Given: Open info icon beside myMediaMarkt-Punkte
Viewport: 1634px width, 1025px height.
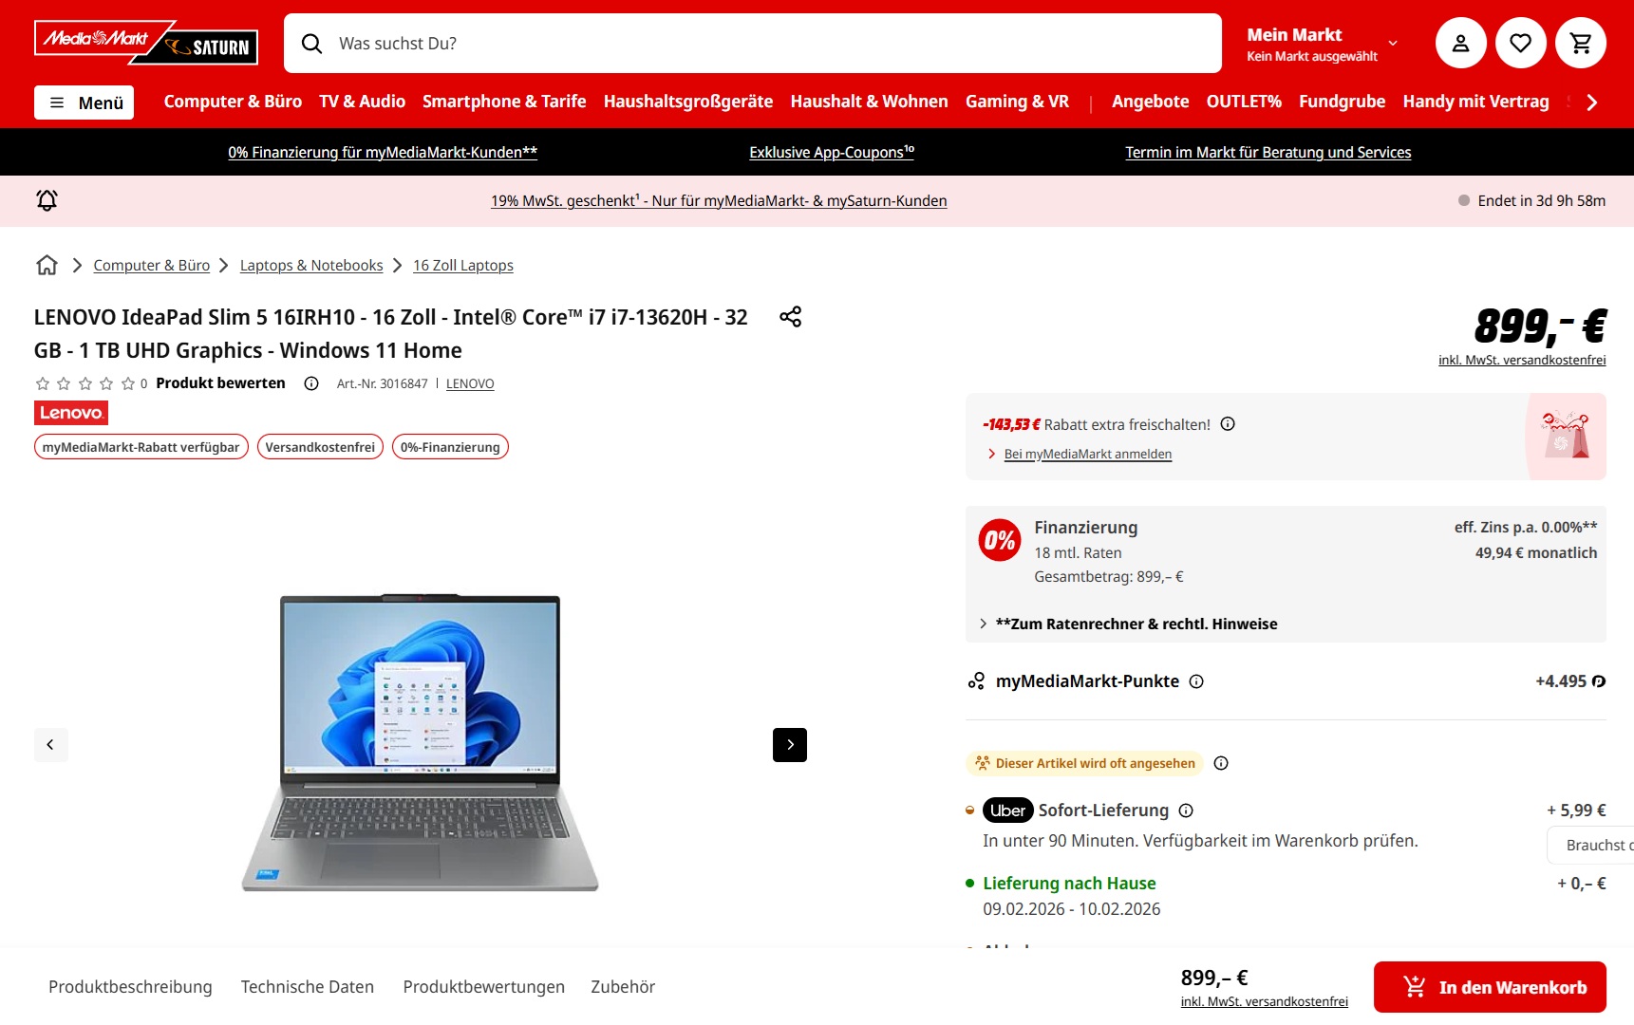Looking at the screenshot, I should click(1196, 681).
